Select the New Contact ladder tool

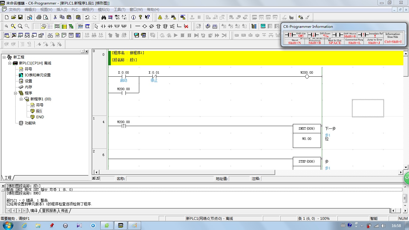tap(103, 26)
